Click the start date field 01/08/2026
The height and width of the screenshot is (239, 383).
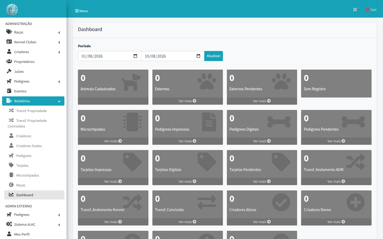point(110,56)
